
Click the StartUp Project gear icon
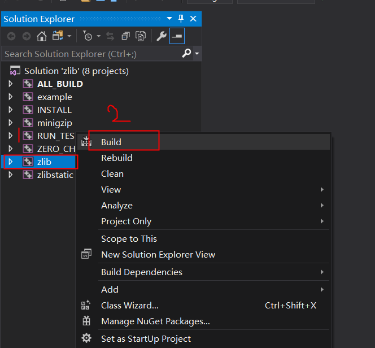[86, 338]
